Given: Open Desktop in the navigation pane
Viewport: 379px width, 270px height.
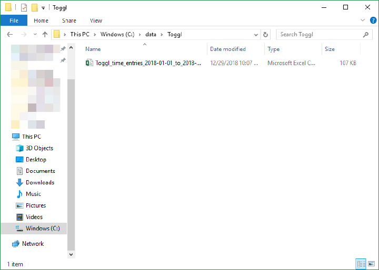Looking at the screenshot, I should pos(36,160).
